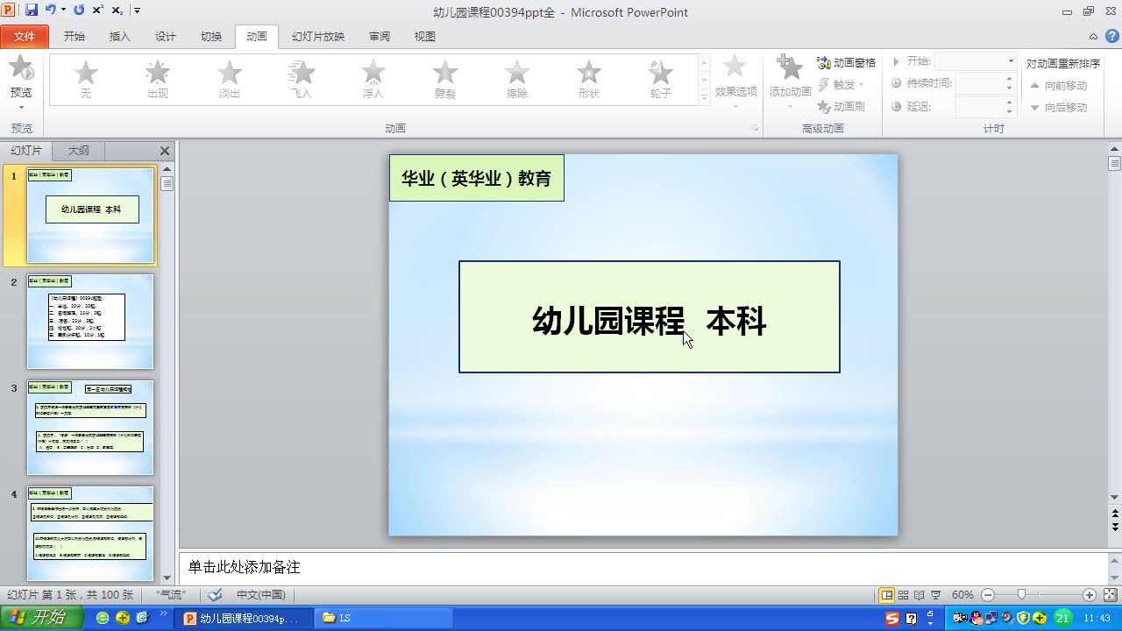Switch to the 切换 (Transitions) ribbon tab
This screenshot has width=1122, height=631.
coord(211,37)
